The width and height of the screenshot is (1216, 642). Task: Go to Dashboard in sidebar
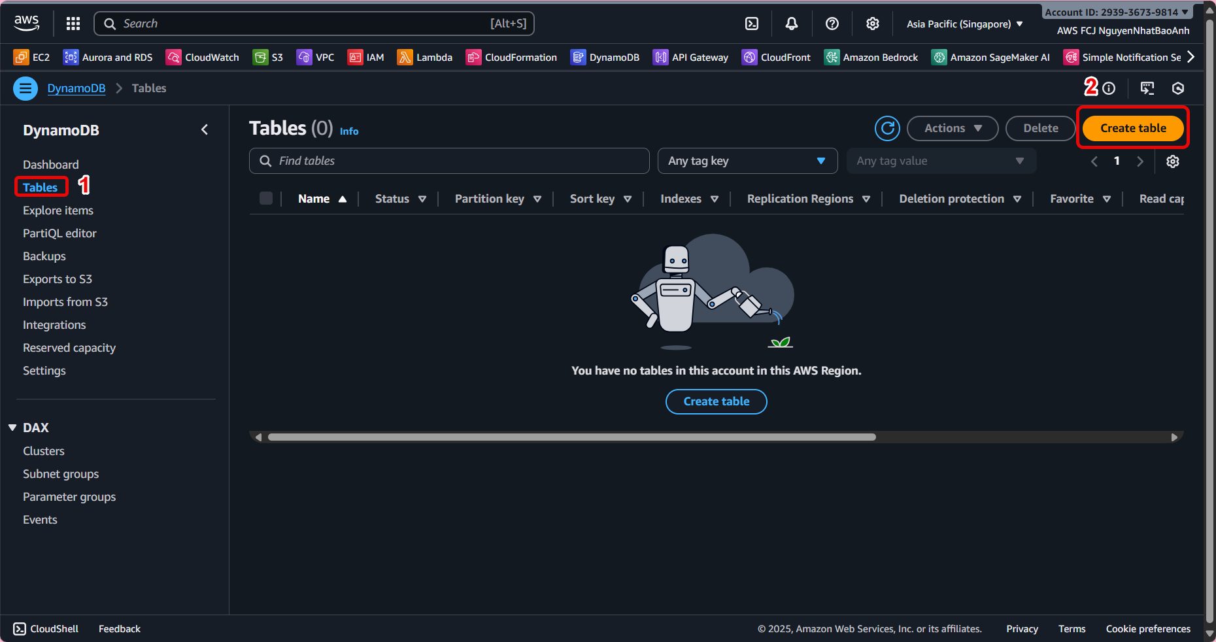tap(50, 165)
